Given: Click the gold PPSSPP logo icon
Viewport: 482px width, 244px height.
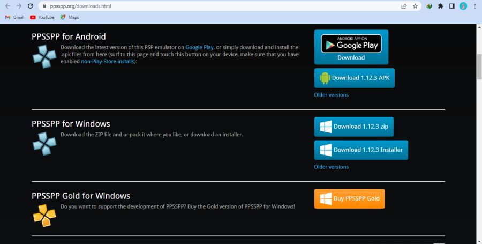Looking at the screenshot, I should pos(44,216).
